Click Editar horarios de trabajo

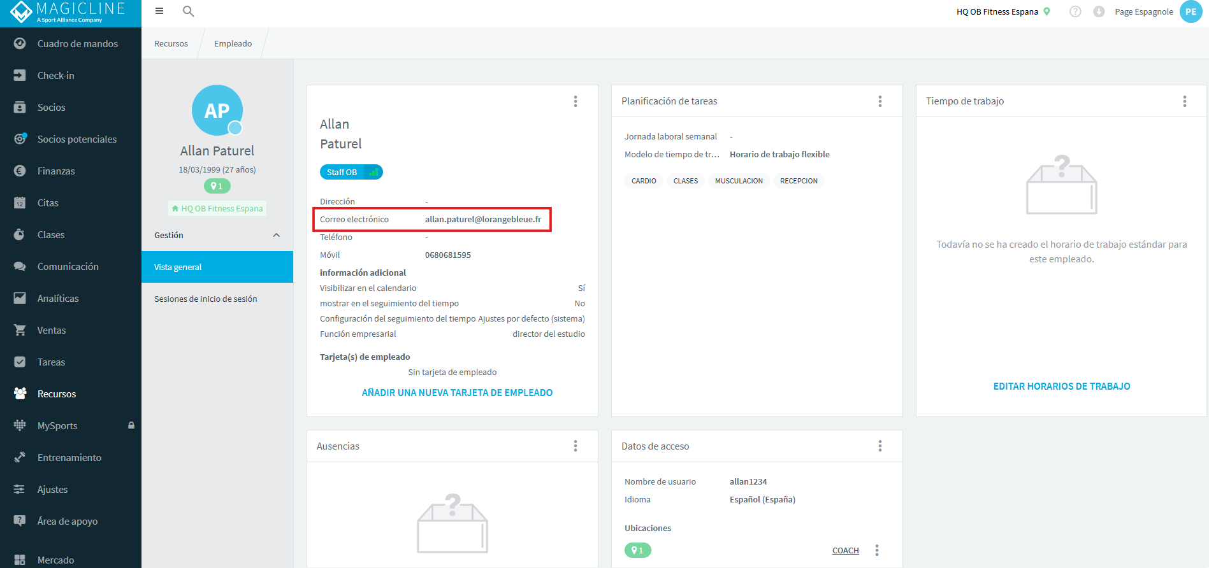[1062, 387]
